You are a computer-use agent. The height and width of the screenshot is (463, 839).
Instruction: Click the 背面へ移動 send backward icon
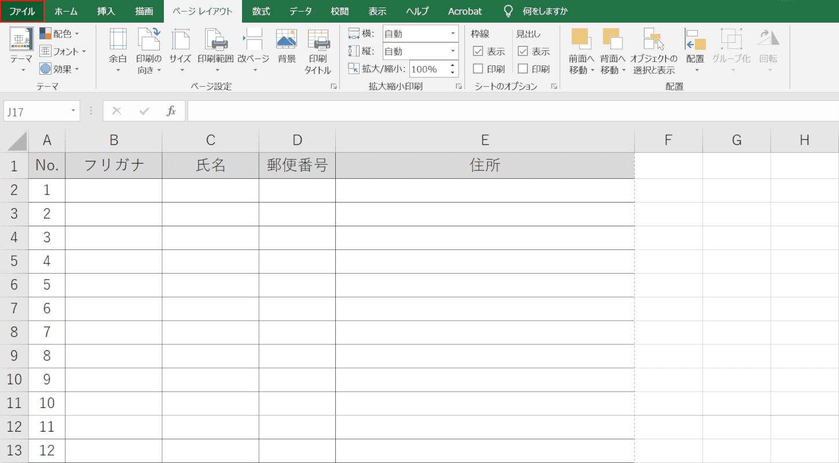(613, 39)
